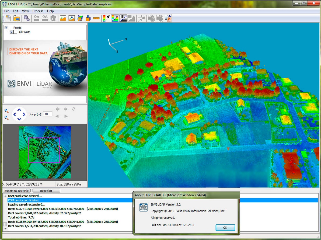This screenshot has width=321, height=240.
Task: Click the gray back arrow navigation icon
Action: (58, 109)
